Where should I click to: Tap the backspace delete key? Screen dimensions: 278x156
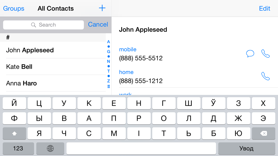coord(264,133)
